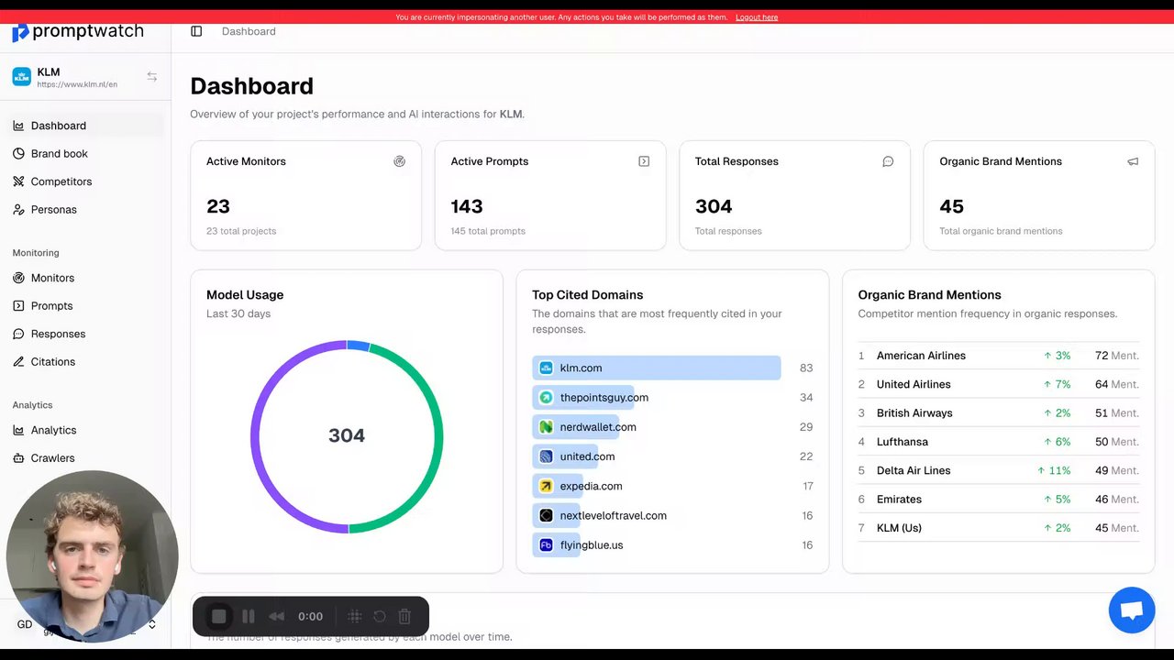This screenshot has height=660, width=1174.
Task: Click the recorder dotted grid icon
Action: pos(355,617)
